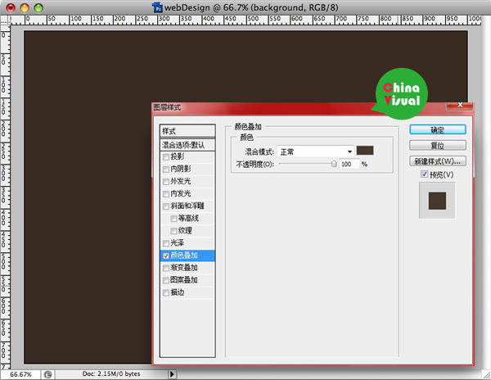Click the 确定 (OK) button

coord(438,129)
